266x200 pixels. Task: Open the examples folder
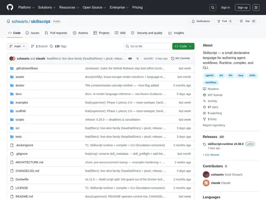click(x=22, y=102)
